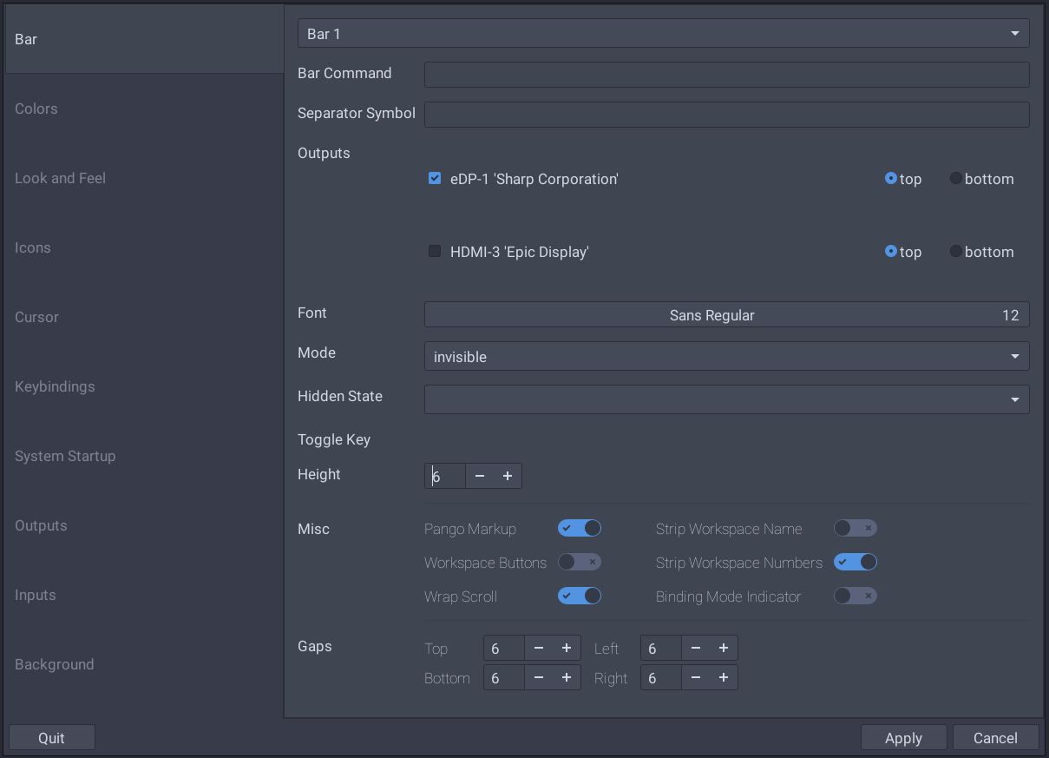This screenshot has height=758, width=1049.
Task: Open the Background section
Action: [x=54, y=664]
